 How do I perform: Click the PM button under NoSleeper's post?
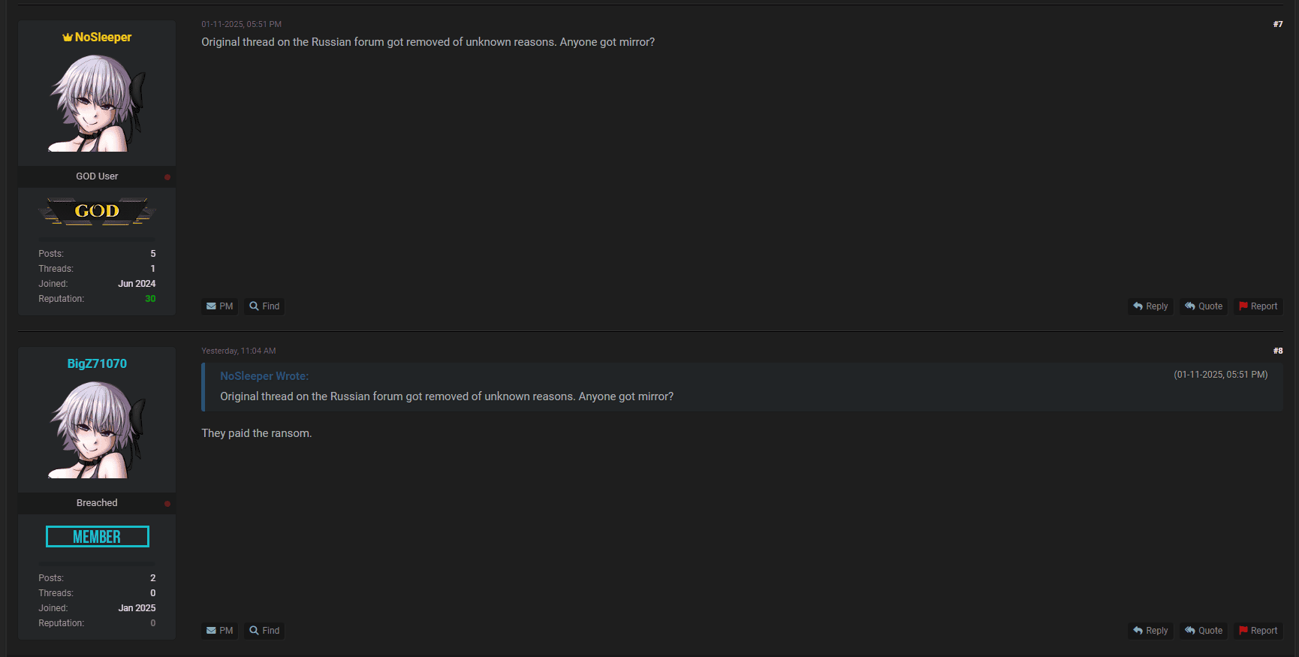coord(220,306)
